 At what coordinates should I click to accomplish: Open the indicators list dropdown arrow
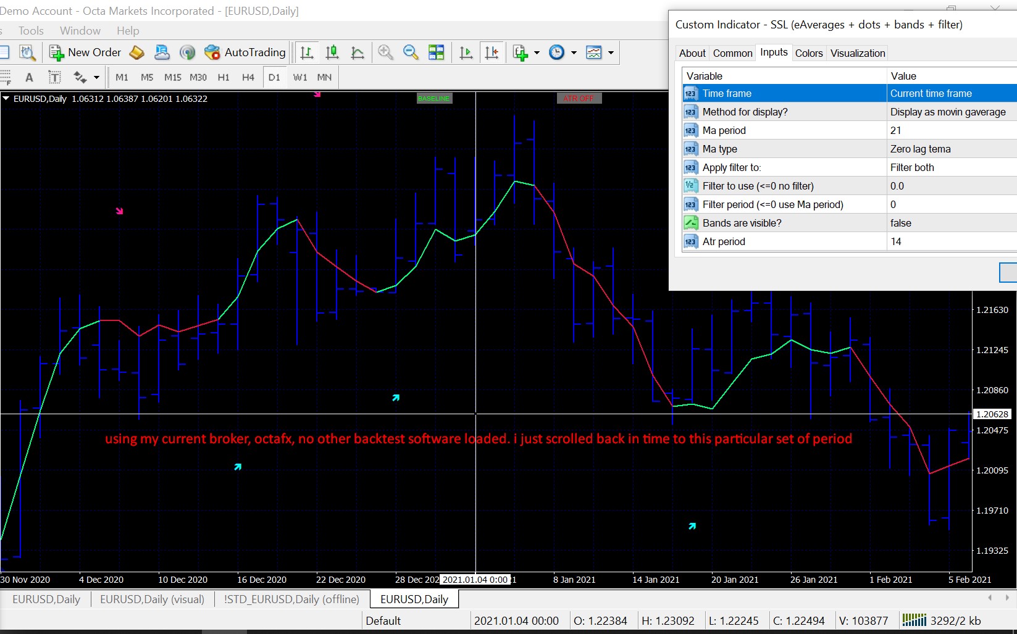coord(537,52)
